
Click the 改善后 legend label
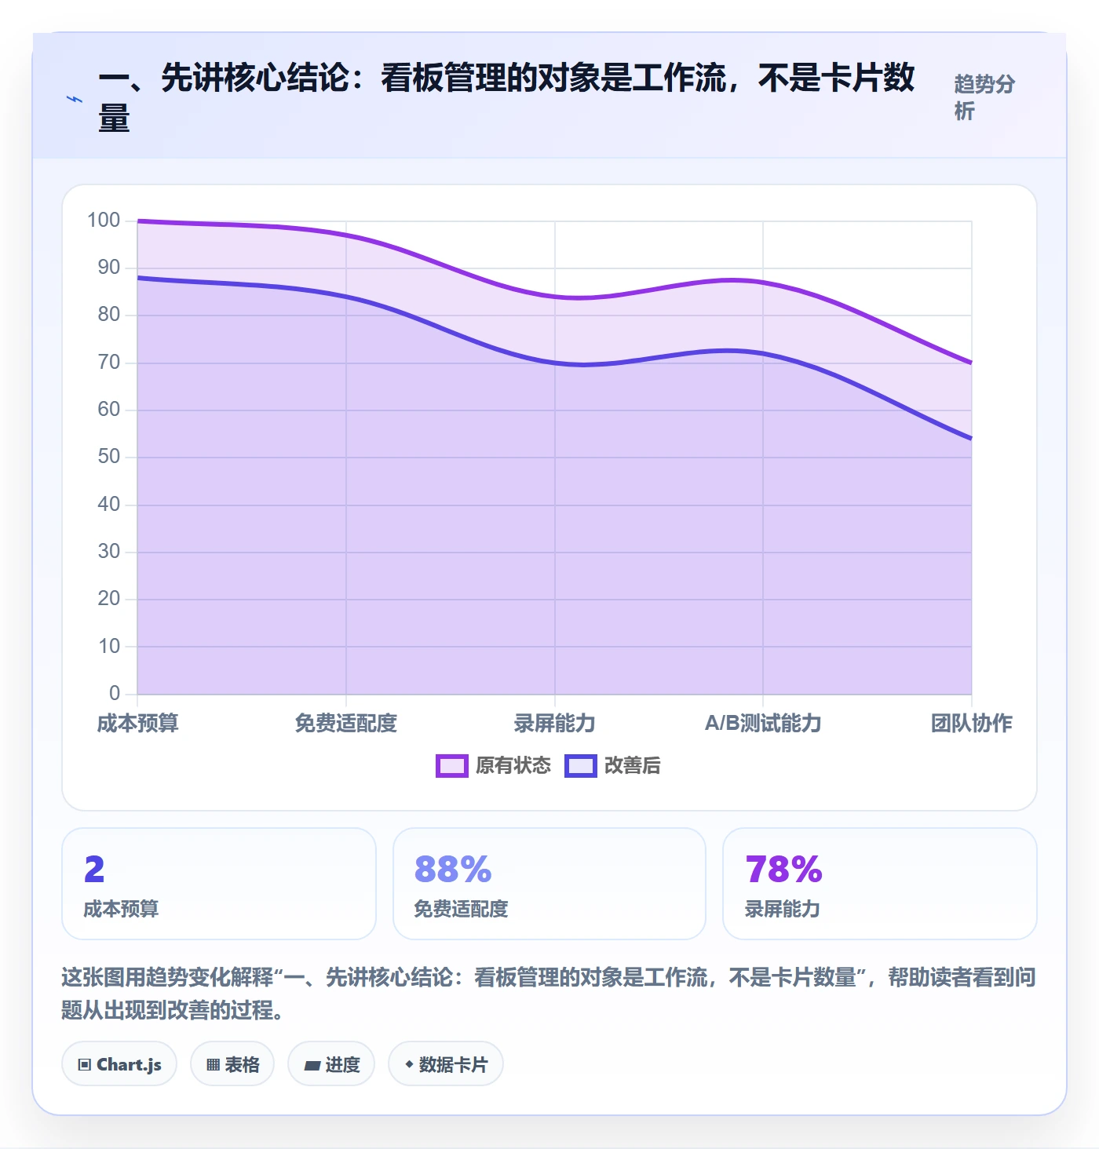point(633,766)
